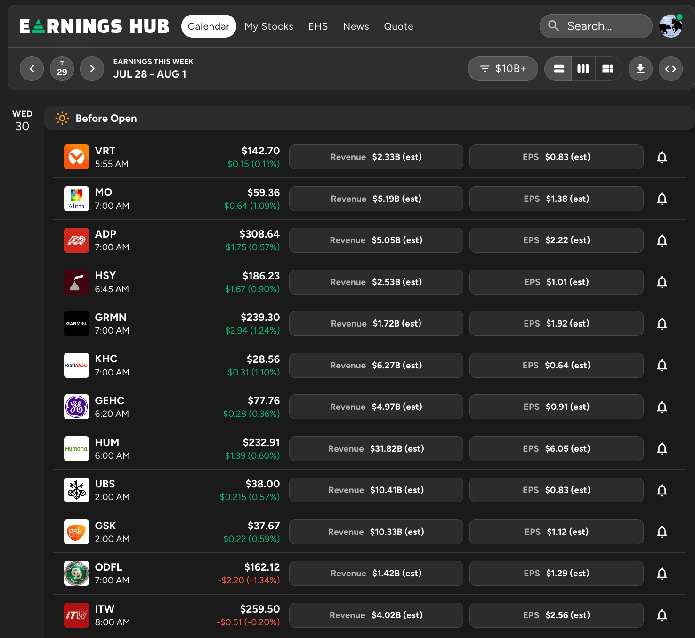This screenshot has height=638, width=695.
Task: Click the Vertiv VRT logo
Action: (x=76, y=157)
